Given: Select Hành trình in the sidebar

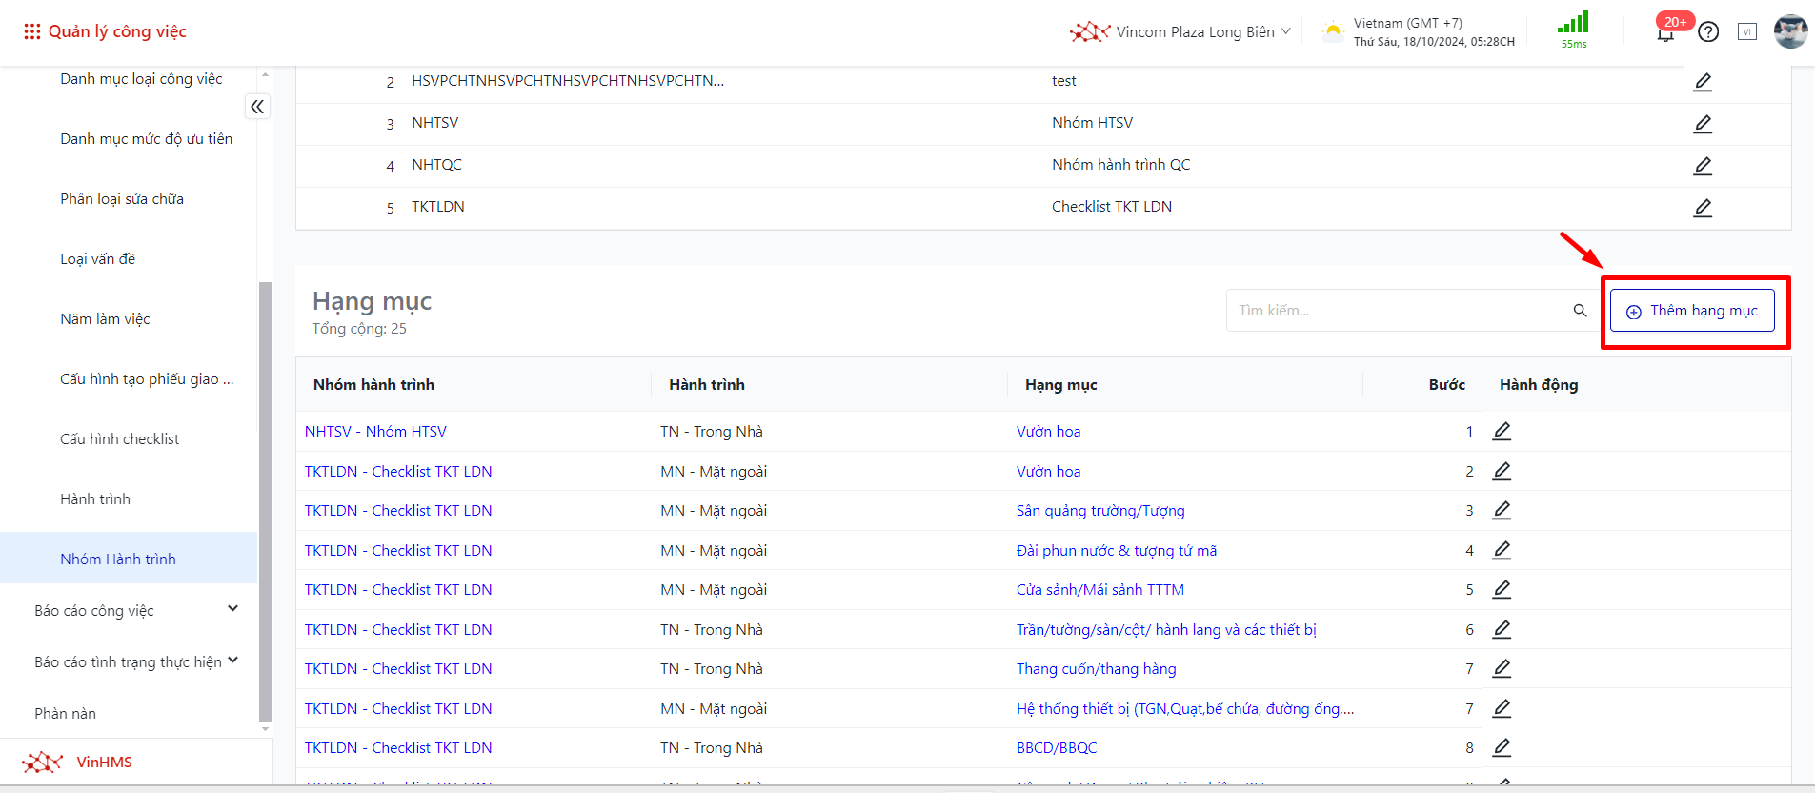Looking at the screenshot, I should point(95,499).
